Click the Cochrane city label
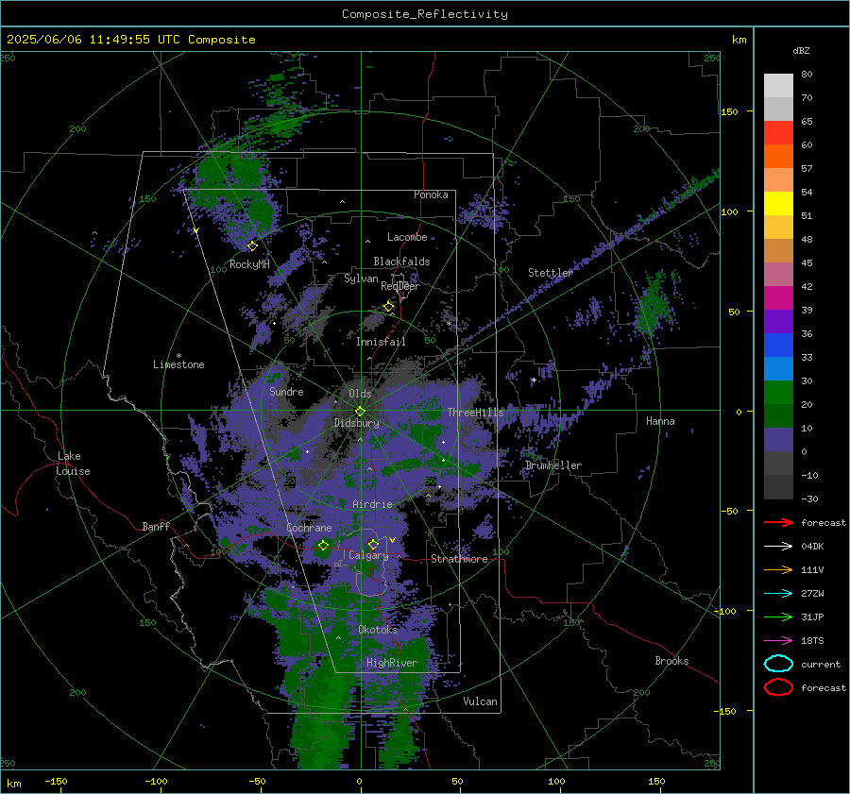 click(309, 528)
